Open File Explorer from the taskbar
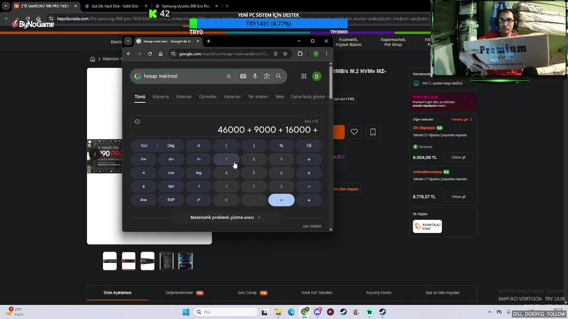Viewport: 568px width, 319px height. tap(278, 312)
